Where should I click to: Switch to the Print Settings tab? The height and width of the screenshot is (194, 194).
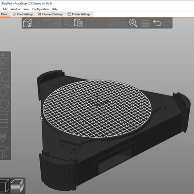point(23,14)
